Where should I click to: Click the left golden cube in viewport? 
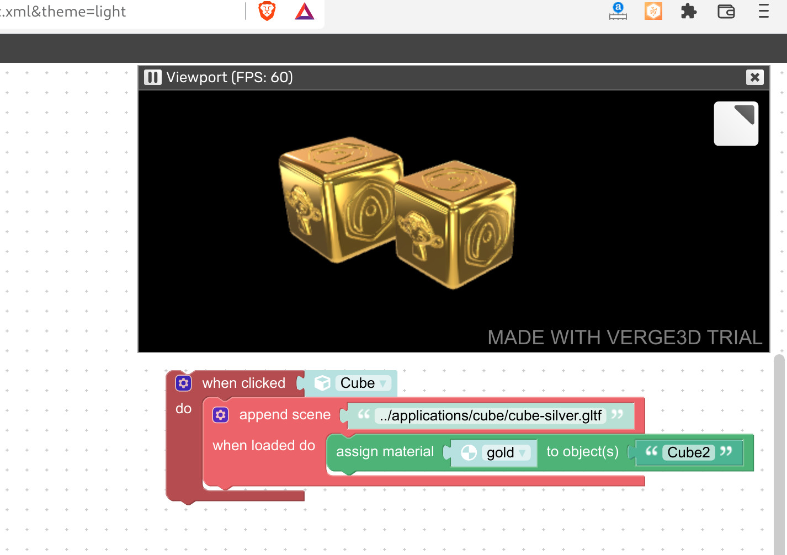[x=340, y=200]
